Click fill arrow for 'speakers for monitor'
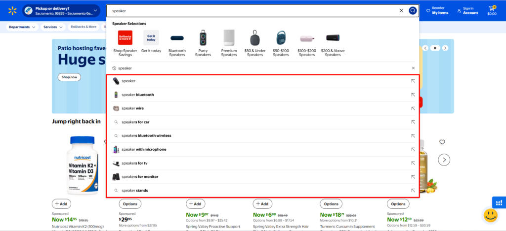Image resolution: width=506 pixels, height=231 pixels. [x=413, y=177]
